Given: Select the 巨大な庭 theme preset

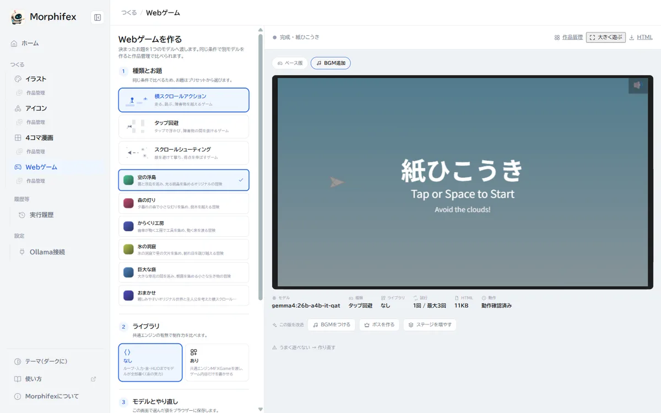Looking at the screenshot, I should point(183,273).
